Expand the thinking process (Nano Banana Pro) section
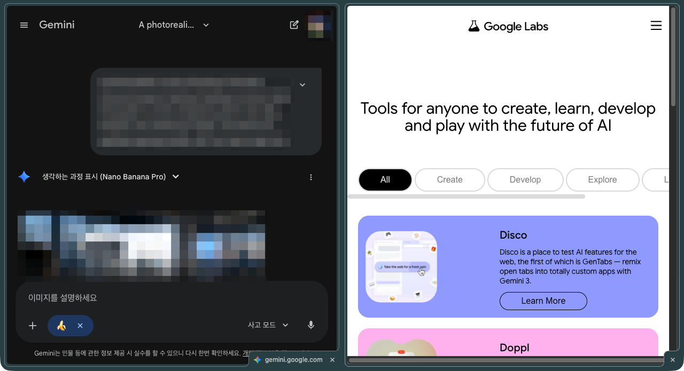The image size is (684, 371). pyautogui.click(x=111, y=177)
